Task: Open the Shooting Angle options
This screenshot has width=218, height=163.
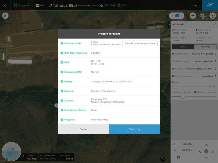Action: (x=194, y=61)
